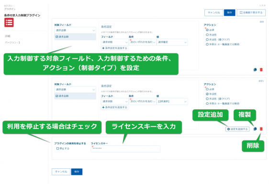This screenshot has width=269, height=184.
Task: Click plus icon to add condition in first block
Action: point(103,48)
